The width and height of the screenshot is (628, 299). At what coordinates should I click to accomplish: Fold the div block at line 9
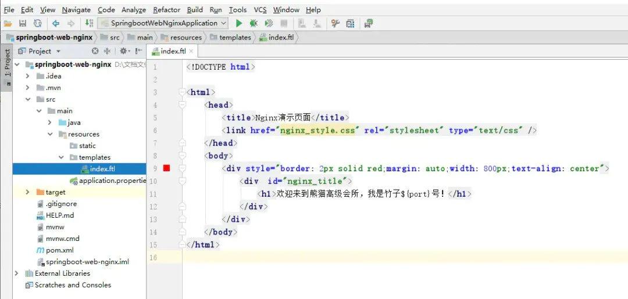coord(183,168)
